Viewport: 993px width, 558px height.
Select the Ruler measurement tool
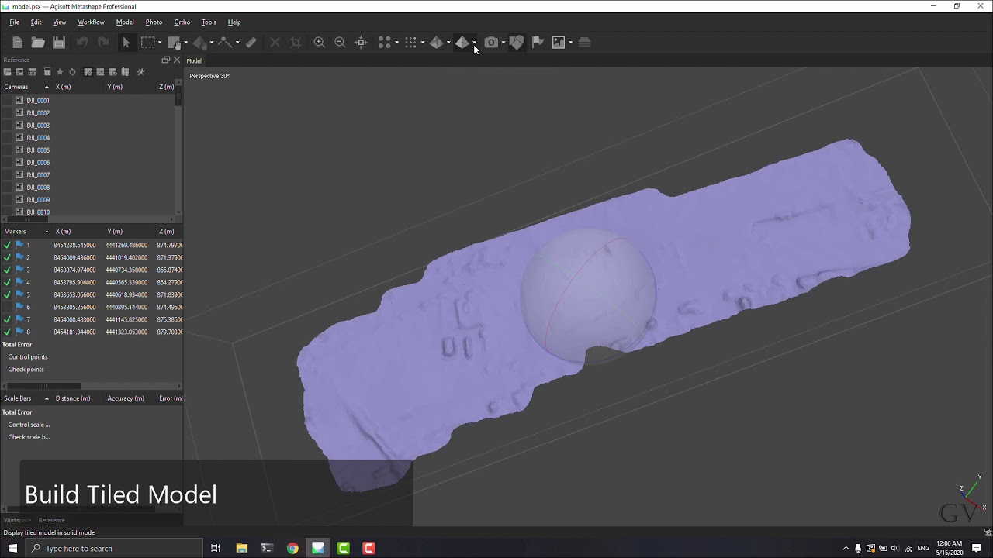coord(251,43)
